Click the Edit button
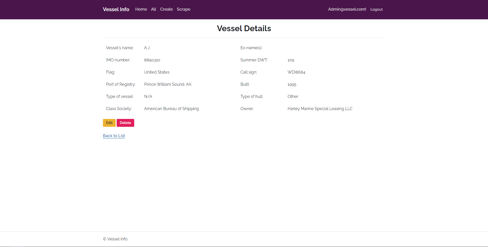The image size is (488, 247). click(109, 123)
